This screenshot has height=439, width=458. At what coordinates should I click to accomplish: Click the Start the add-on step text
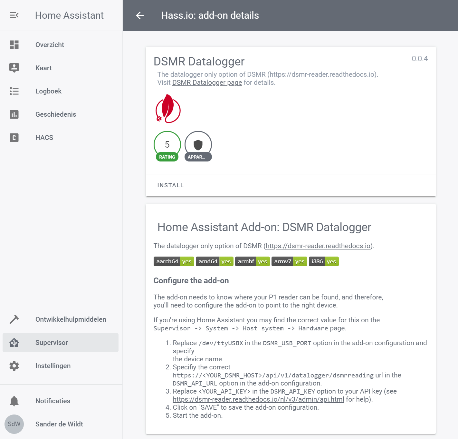198,415
